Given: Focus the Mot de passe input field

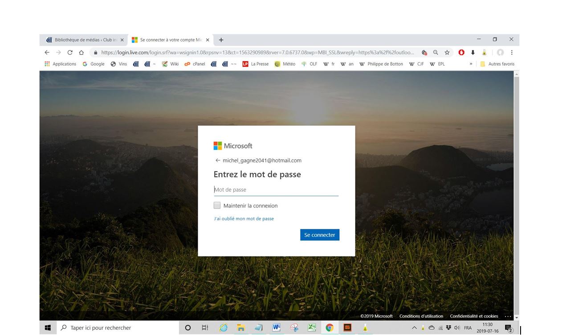Looking at the screenshot, I should [276, 190].
